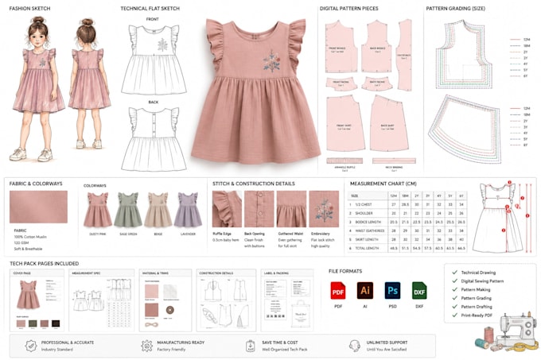Open the Label & Packing page thumbnail
This screenshot has height=360, width=541.
pos(287,300)
